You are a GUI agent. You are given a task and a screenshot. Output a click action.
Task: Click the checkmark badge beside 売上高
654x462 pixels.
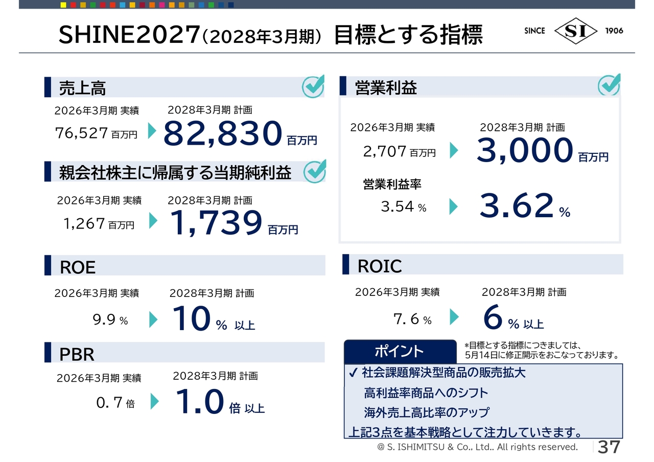click(313, 86)
